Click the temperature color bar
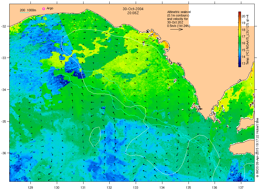 (240, 39)
